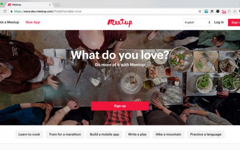240x150 pixels.
Task: Open the pink calendar extension icon
Action: tap(224, 12)
